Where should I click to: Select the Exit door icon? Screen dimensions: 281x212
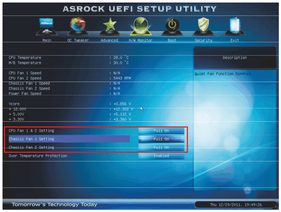pos(234,26)
